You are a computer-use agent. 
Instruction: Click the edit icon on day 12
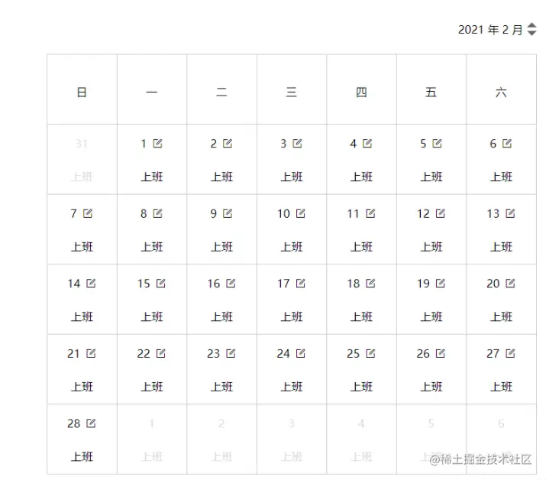[x=441, y=213]
